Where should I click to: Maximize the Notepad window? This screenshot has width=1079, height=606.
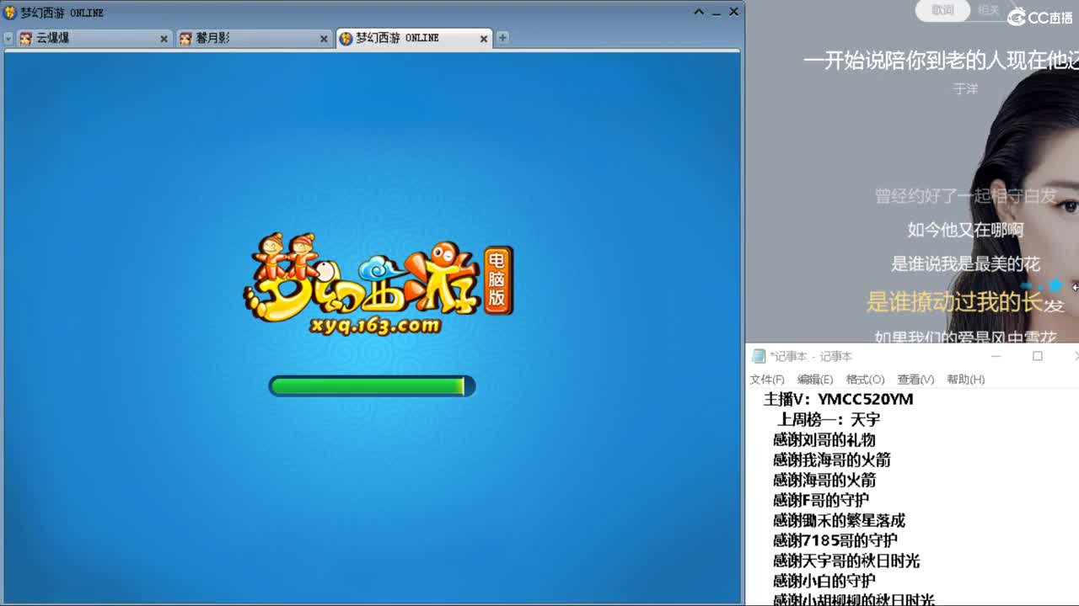(x=1038, y=356)
